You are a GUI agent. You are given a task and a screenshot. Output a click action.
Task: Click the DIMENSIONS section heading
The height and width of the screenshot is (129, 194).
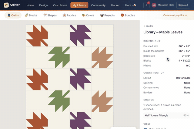click(x=152, y=41)
